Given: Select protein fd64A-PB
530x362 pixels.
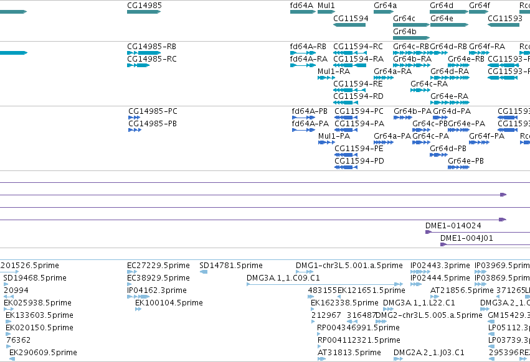Looking at the screenshot, I should pos(303,118).
